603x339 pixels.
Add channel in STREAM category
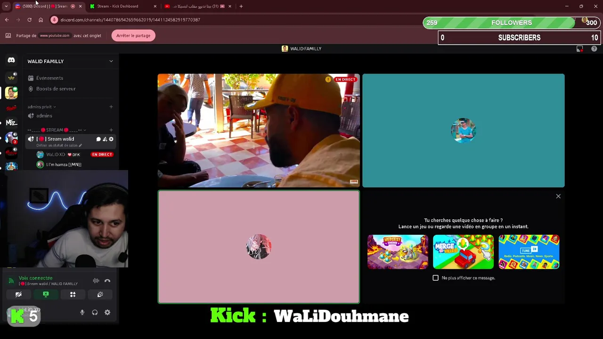pos(111,130)
